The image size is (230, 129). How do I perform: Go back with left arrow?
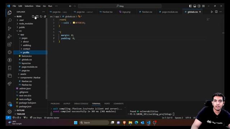click(70, 6)
